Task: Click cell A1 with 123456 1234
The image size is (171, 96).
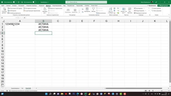Action: (x=20, y=24)
